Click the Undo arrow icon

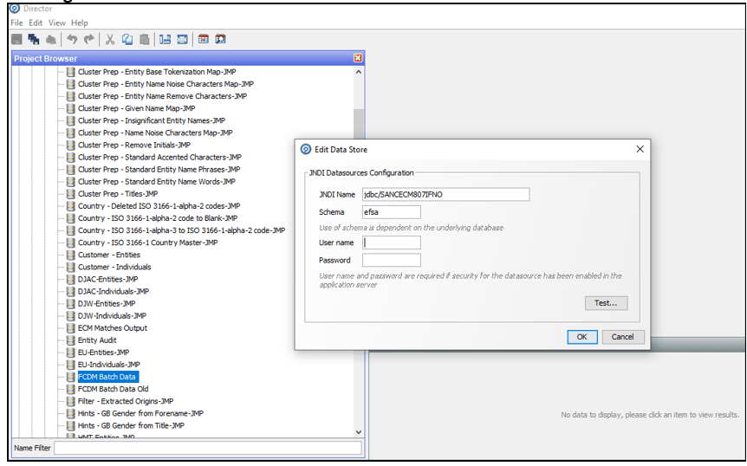coord(72,40)
